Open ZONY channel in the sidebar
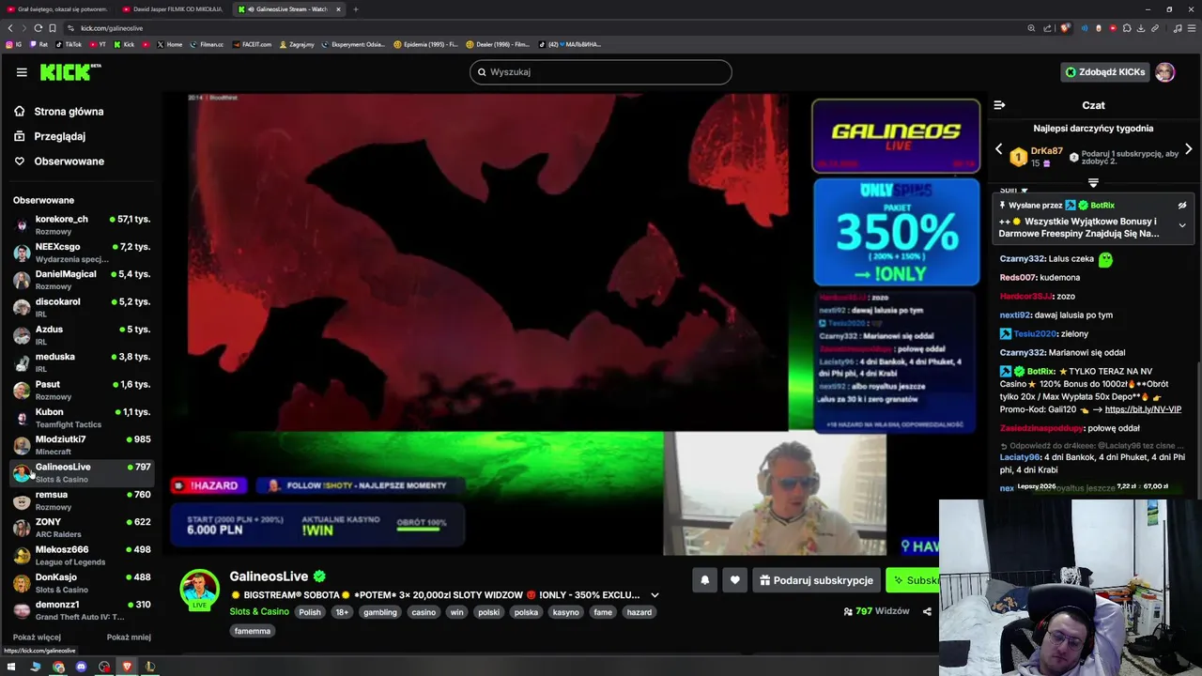1202x676 pixels. coord(82,528)
